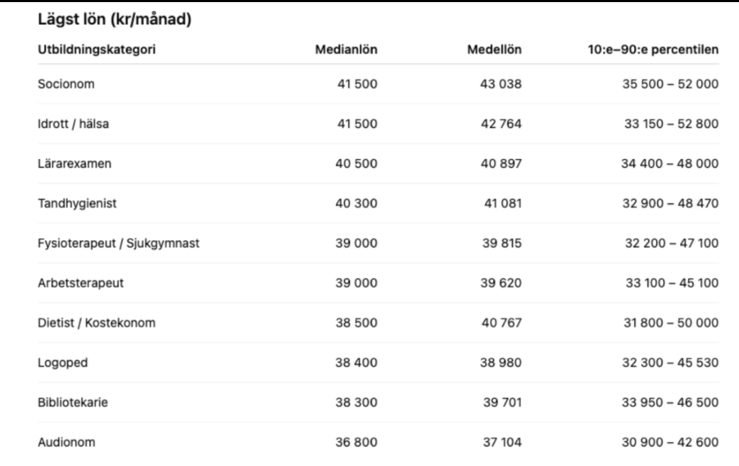
Task: Click the Medellön column header
Action: click(x=494, y=49)
